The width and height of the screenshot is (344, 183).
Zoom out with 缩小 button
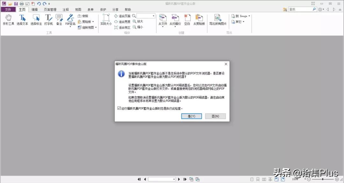pyautogui.click(x=138, y=27)
